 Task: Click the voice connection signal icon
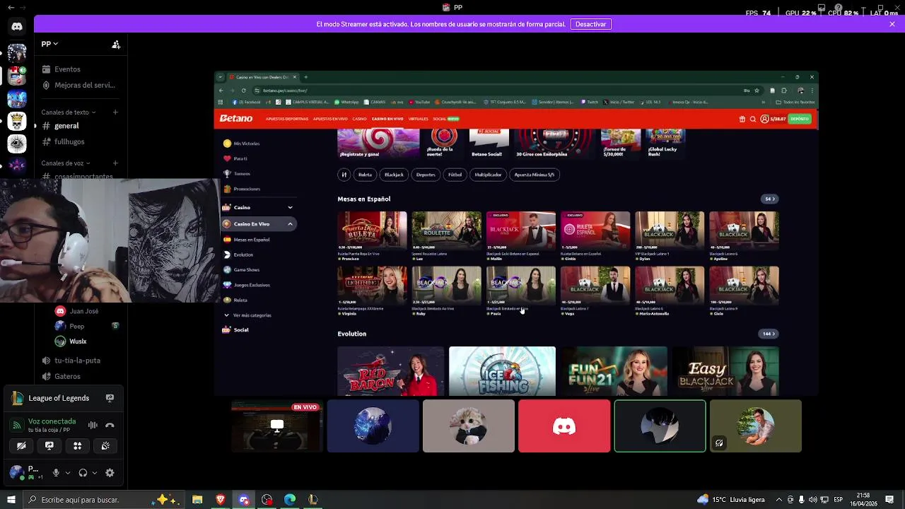coord(17,425)
